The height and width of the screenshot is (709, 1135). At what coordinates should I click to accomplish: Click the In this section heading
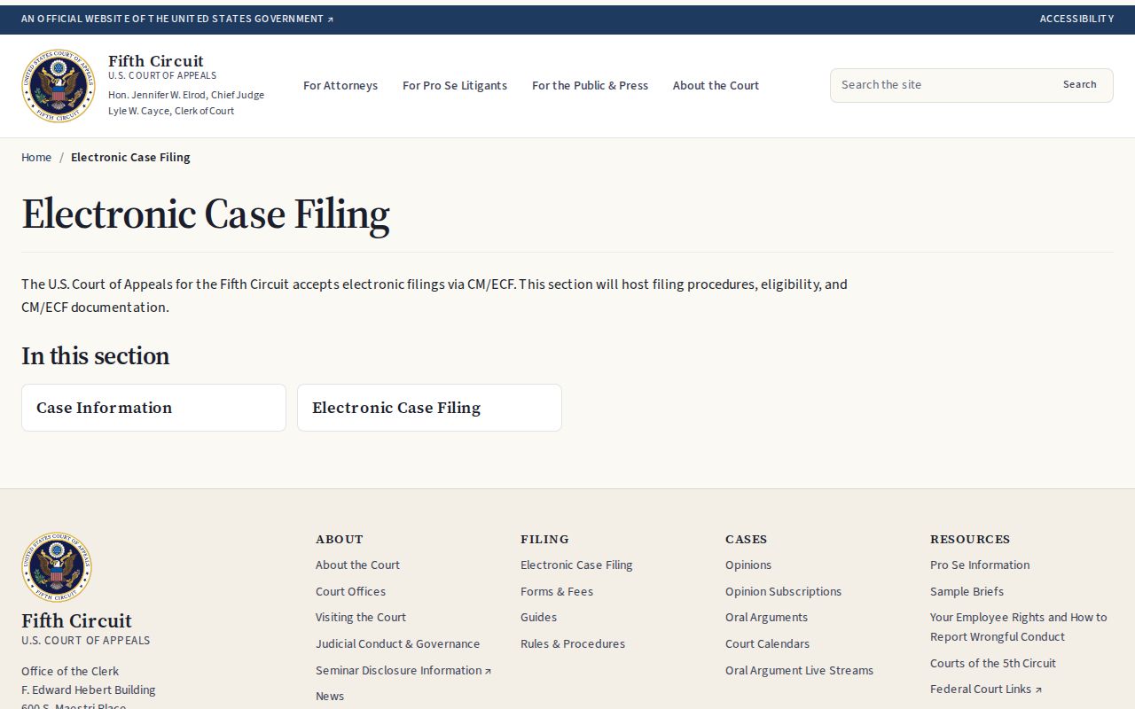95,356
